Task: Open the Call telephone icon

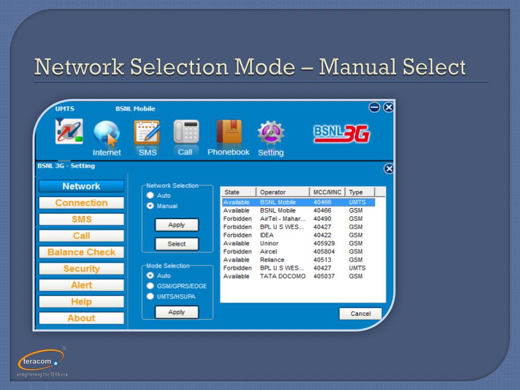Action: pos(186,132)
